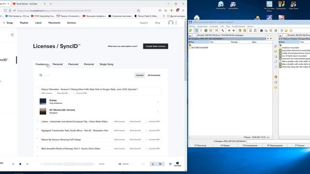Open What does my subscription cover link
This screenshot has width=310, height=174.
123,46
